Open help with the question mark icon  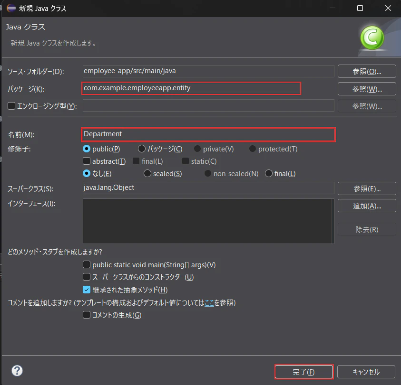tap(17, 371)
